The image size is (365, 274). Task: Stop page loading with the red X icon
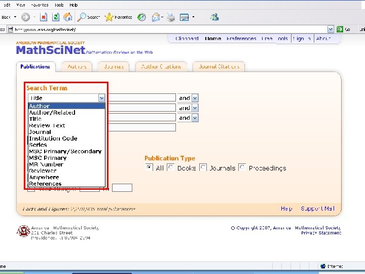(44, 17)
